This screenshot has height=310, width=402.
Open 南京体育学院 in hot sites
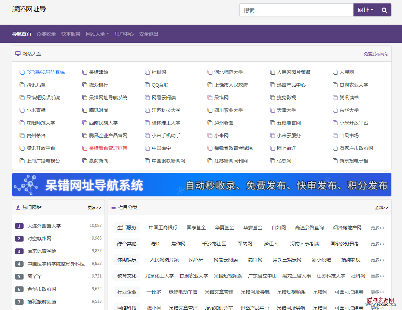(42, 251)
